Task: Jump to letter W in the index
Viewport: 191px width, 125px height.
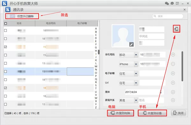Action: point(96,98)
